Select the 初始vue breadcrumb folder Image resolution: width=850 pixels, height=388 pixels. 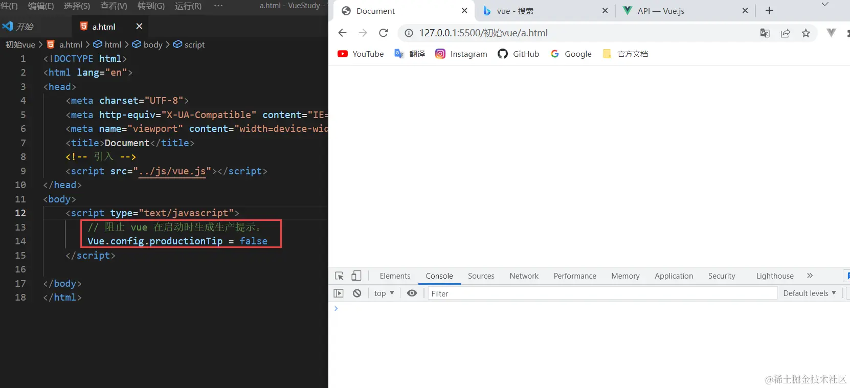(20, 44)
